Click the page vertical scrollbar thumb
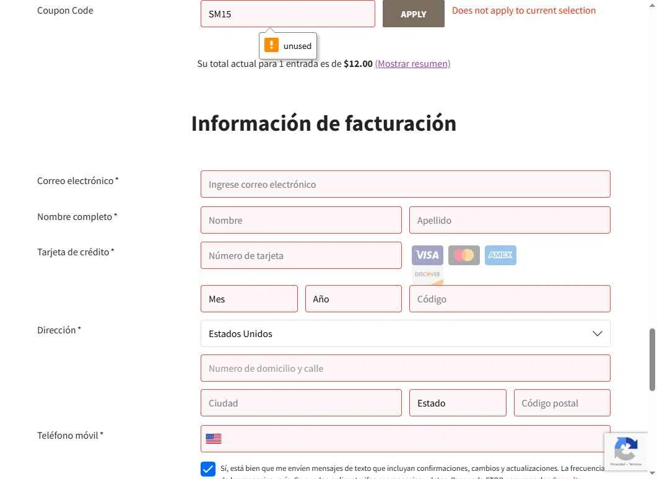The height and width of the screenshot is (479, 657). pos(652,359)
